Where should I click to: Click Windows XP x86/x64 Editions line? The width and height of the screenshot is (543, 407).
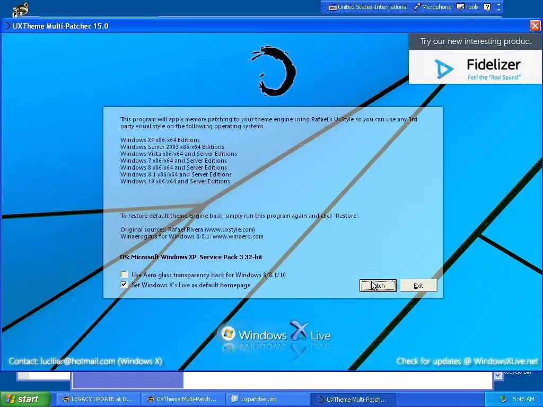point(160,140)
